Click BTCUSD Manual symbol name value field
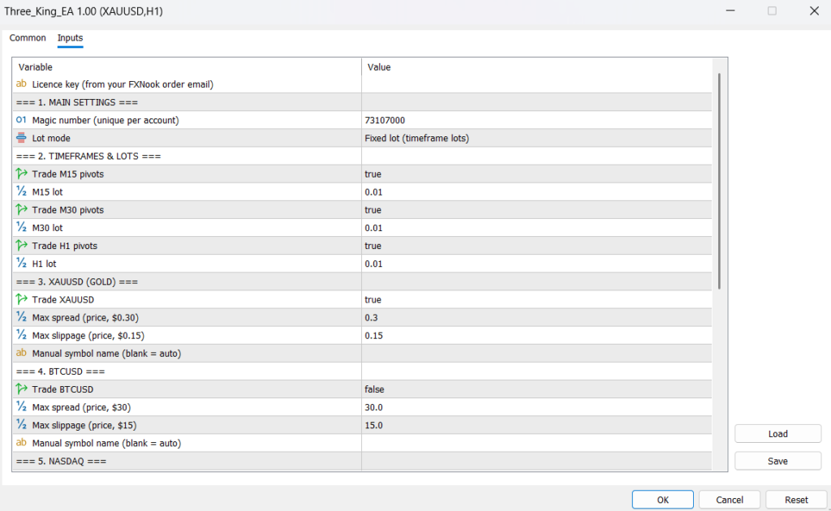831x511 pixels. coord(536,444)
